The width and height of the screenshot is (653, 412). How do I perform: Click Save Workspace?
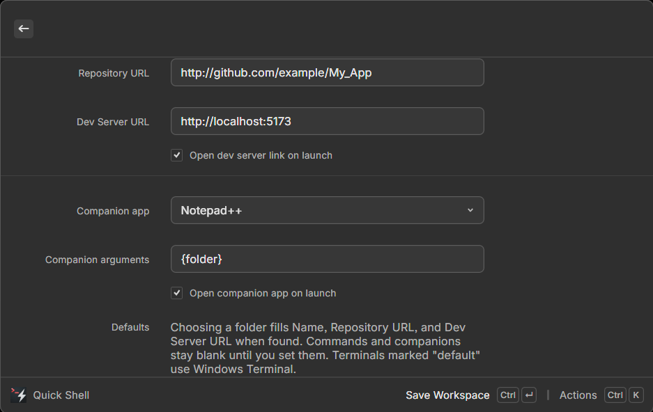(447, 395)
